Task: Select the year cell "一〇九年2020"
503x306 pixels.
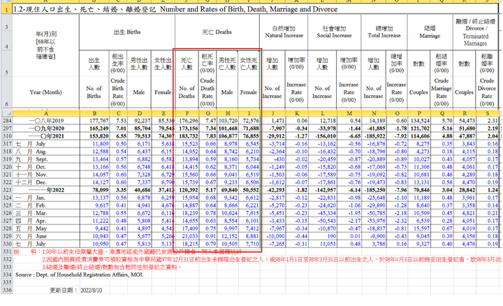Action: (x=46, y=129)
